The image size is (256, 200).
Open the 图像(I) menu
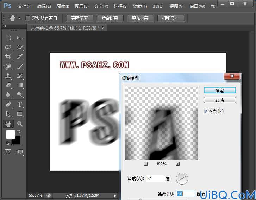pyautogui.click(x=63, y=6)
